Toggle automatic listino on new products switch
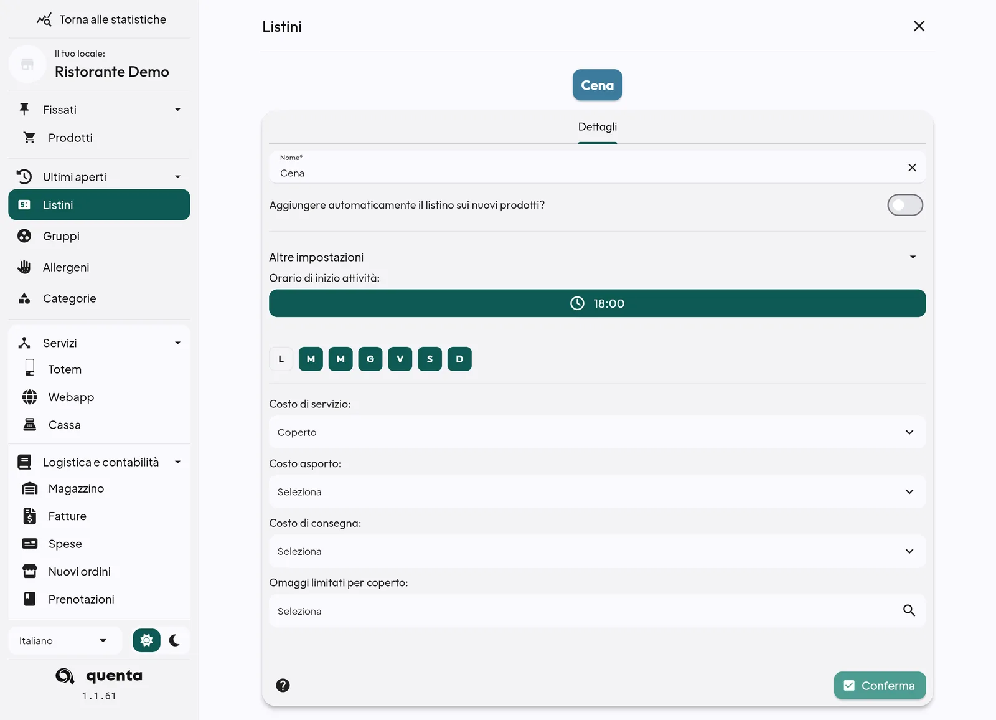 pyautogui.click(x=905, y=205)
